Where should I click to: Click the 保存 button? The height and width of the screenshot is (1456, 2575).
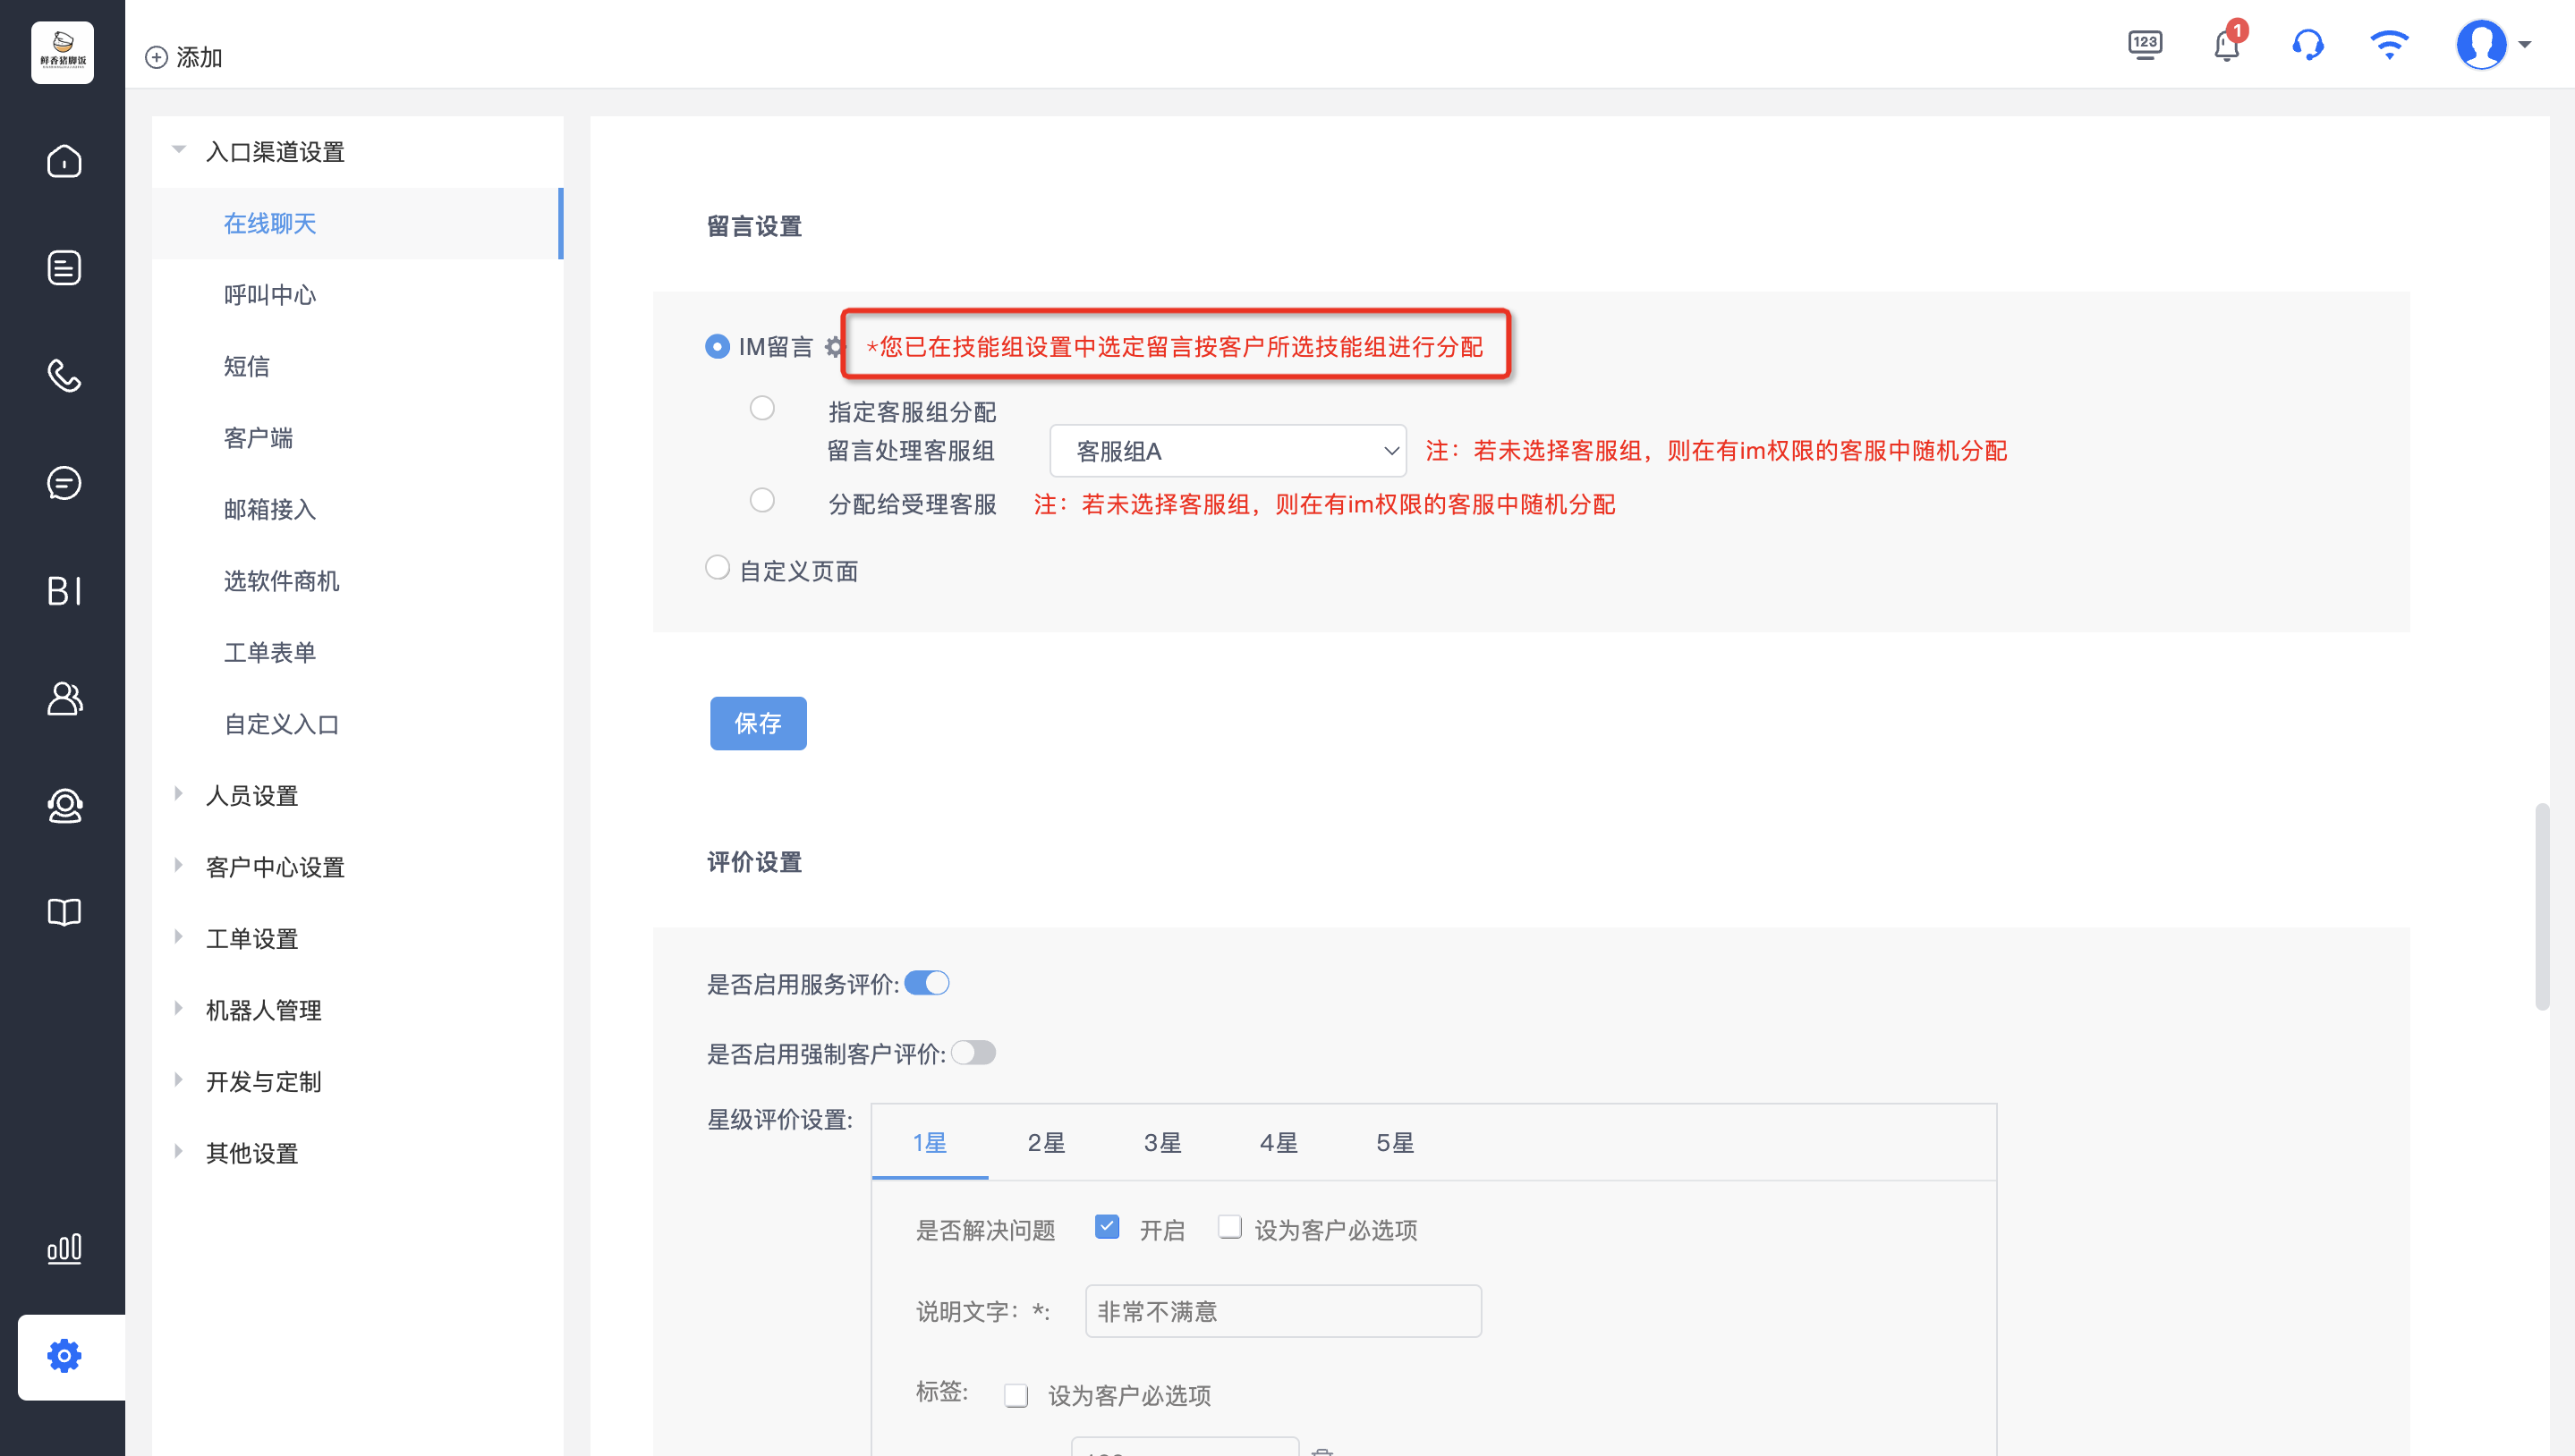757,723
